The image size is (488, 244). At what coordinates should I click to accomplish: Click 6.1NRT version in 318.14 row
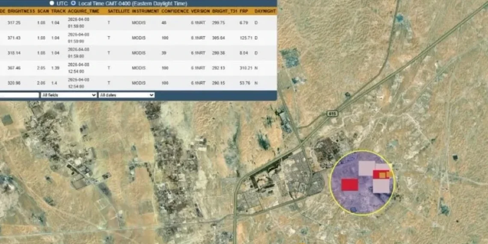[198, 53]
